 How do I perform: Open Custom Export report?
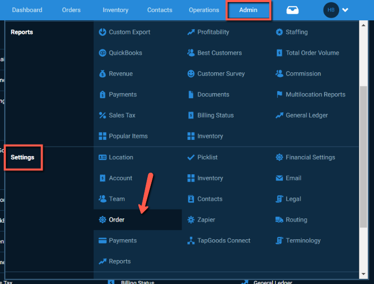[130, 32]
